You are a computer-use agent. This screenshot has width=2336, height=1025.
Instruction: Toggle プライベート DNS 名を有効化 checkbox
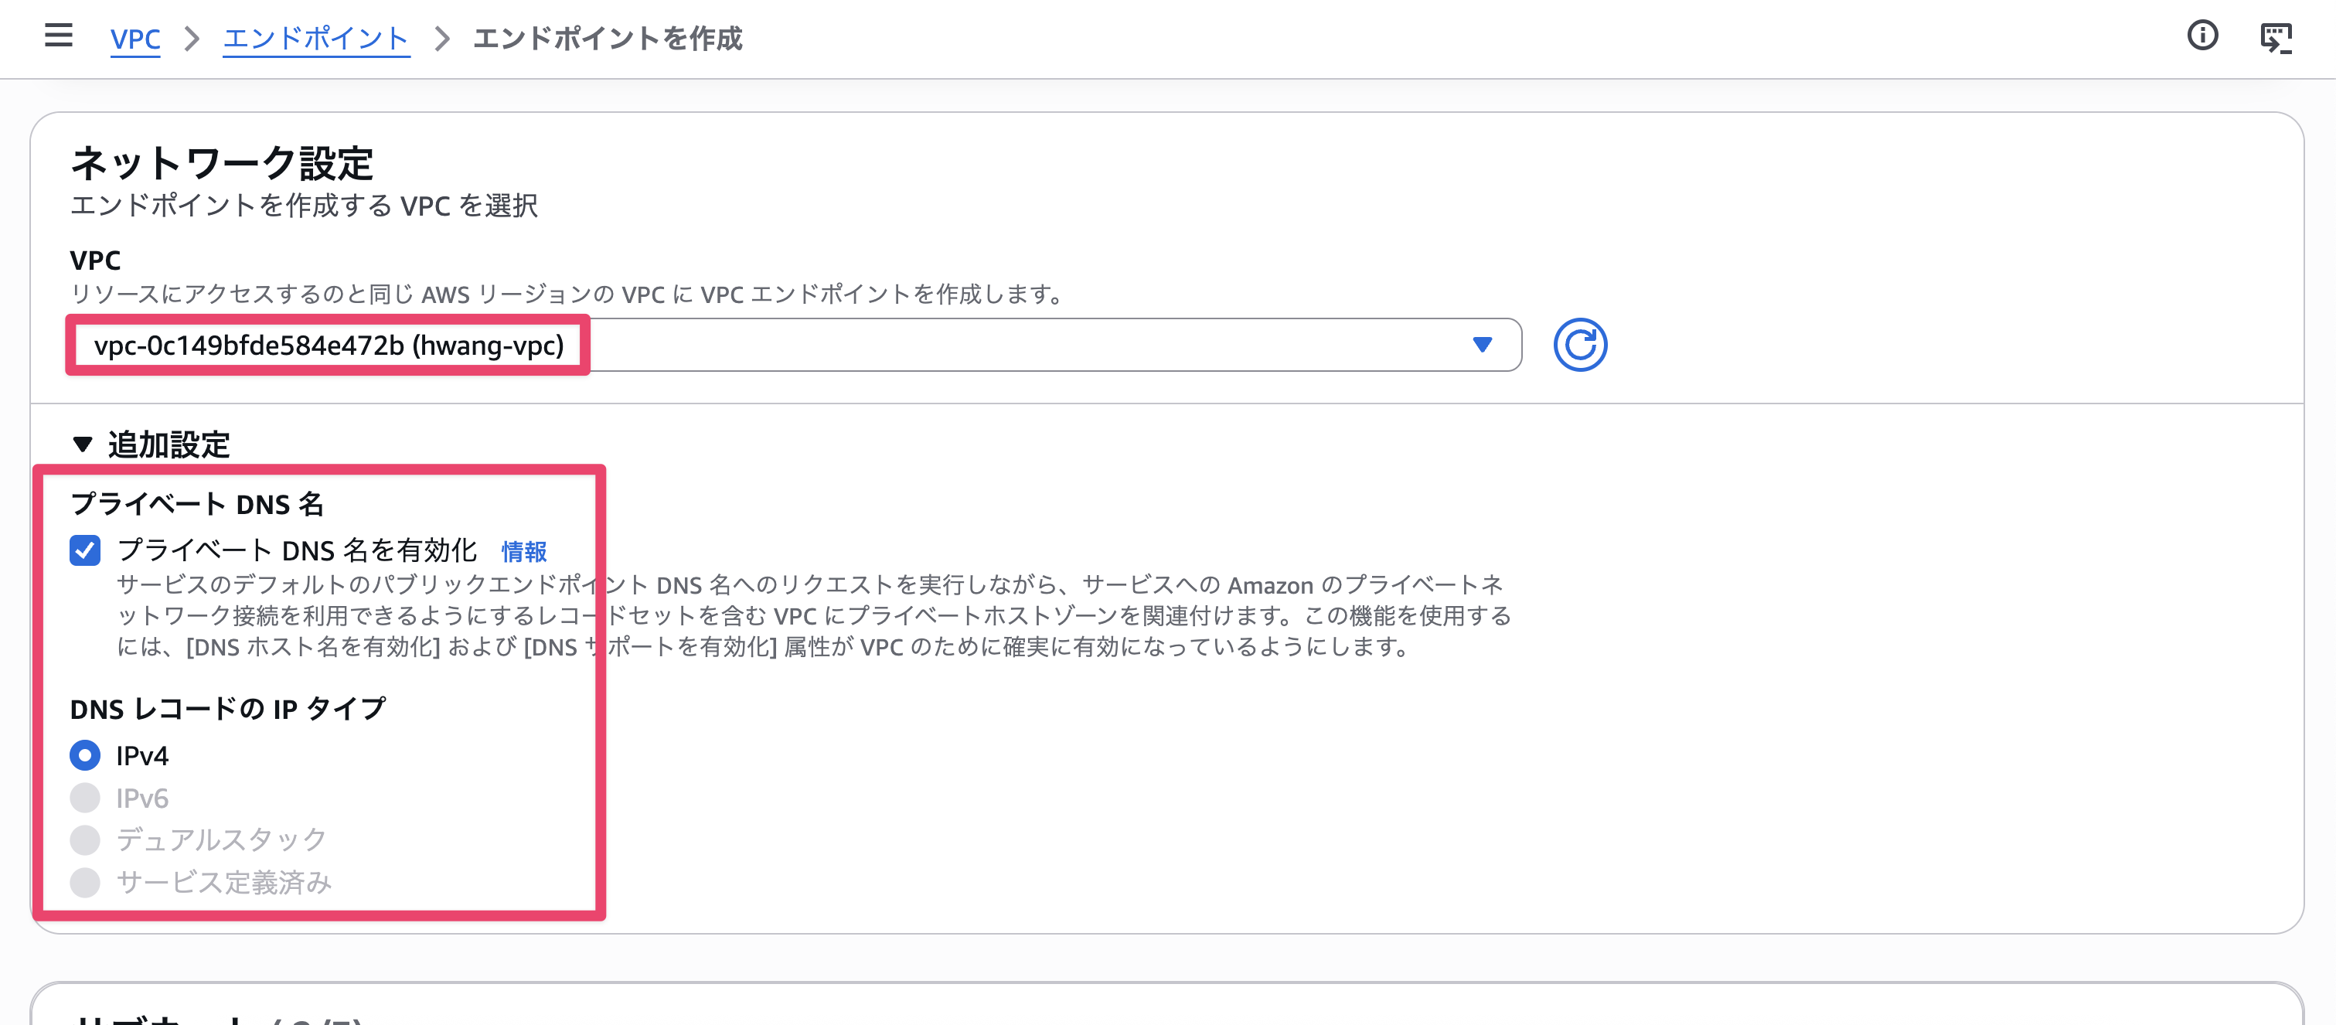point(85,550)
